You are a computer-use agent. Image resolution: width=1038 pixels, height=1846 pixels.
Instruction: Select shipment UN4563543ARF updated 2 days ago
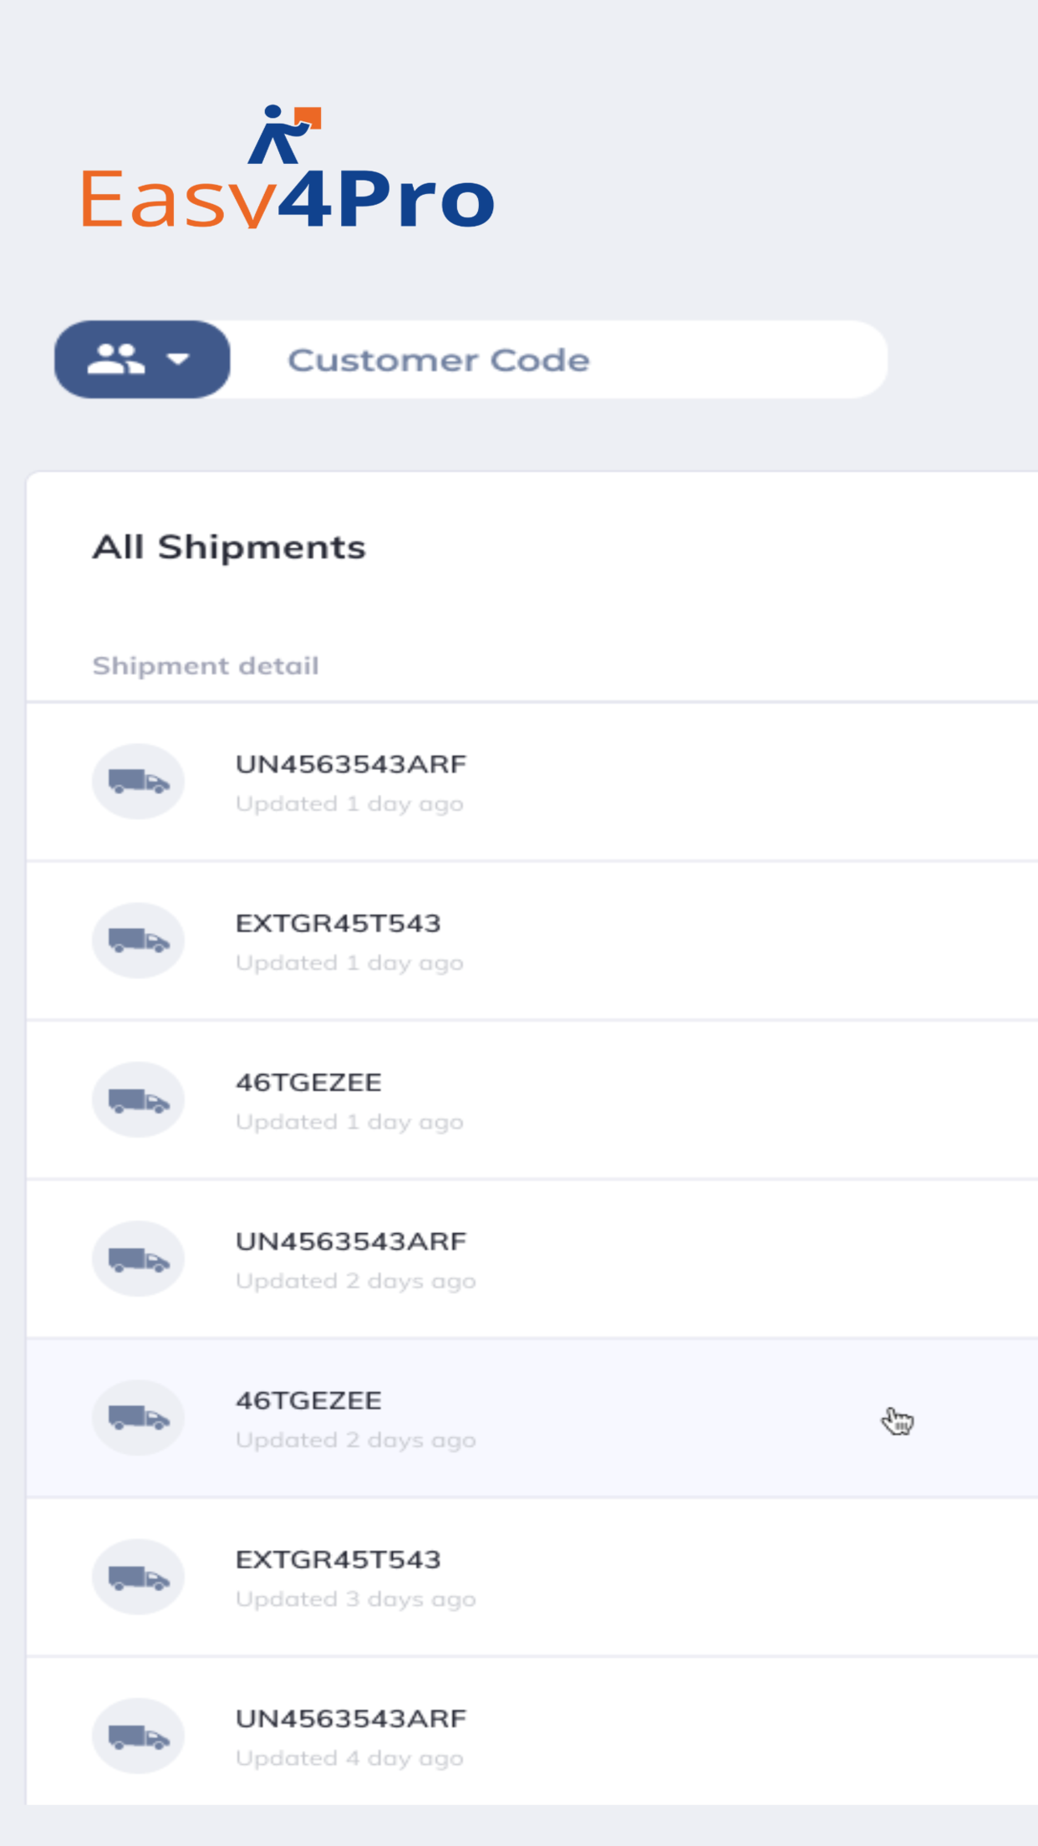point(532,1259)
